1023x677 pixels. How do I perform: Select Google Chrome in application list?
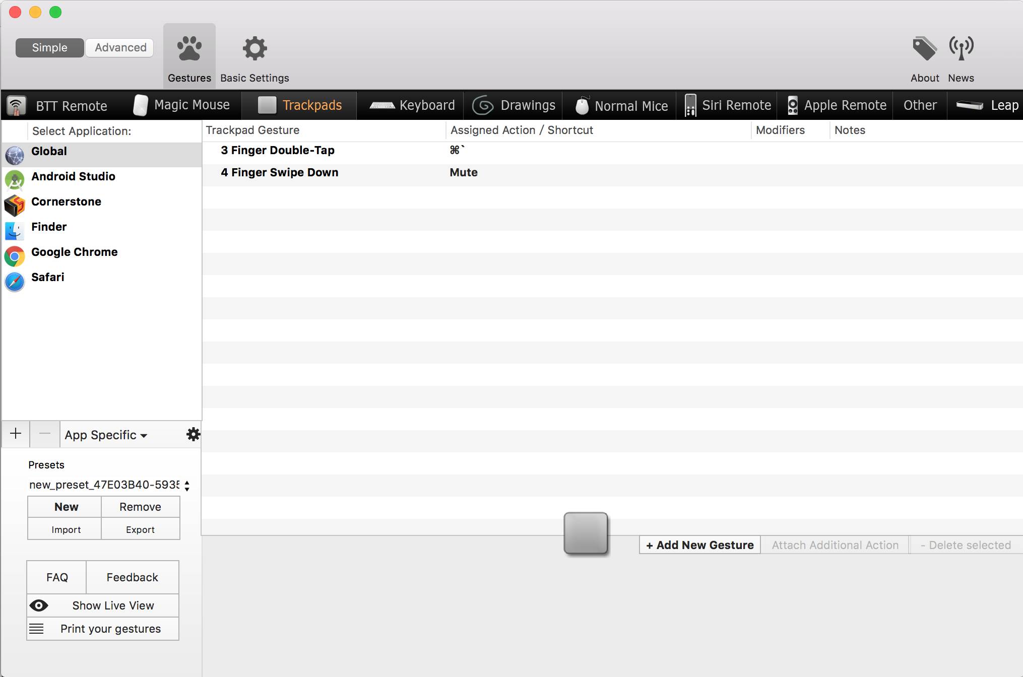click(74, 252)
